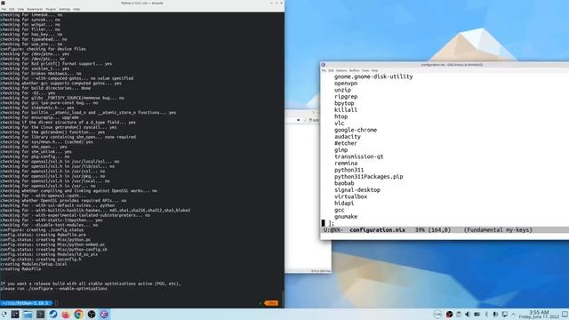
Task: Click the signal-desktop line in Emacs
Action: tap(357, 189)
